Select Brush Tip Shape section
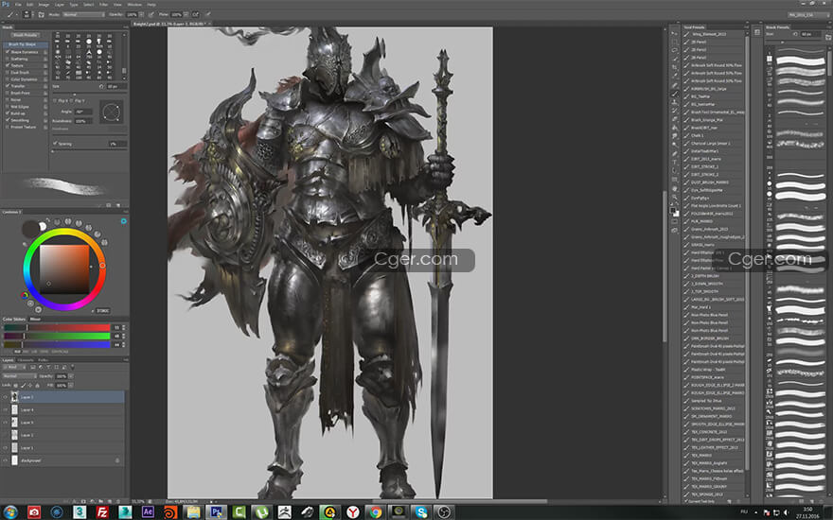The image size is (833, 520). (x=26, y=44)
